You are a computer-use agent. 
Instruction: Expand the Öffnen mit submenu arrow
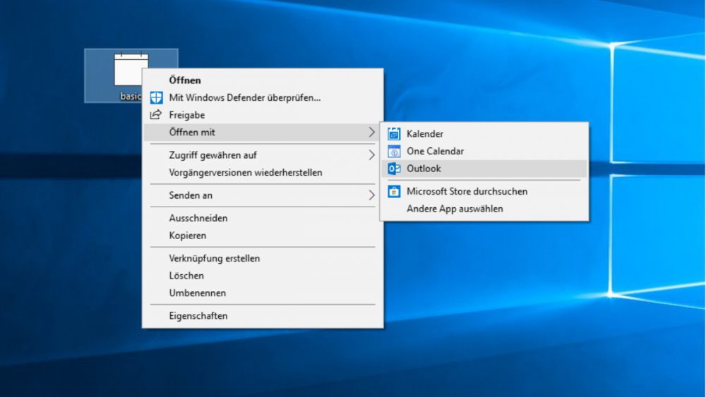pyautogui.click(x=371, y=132)
